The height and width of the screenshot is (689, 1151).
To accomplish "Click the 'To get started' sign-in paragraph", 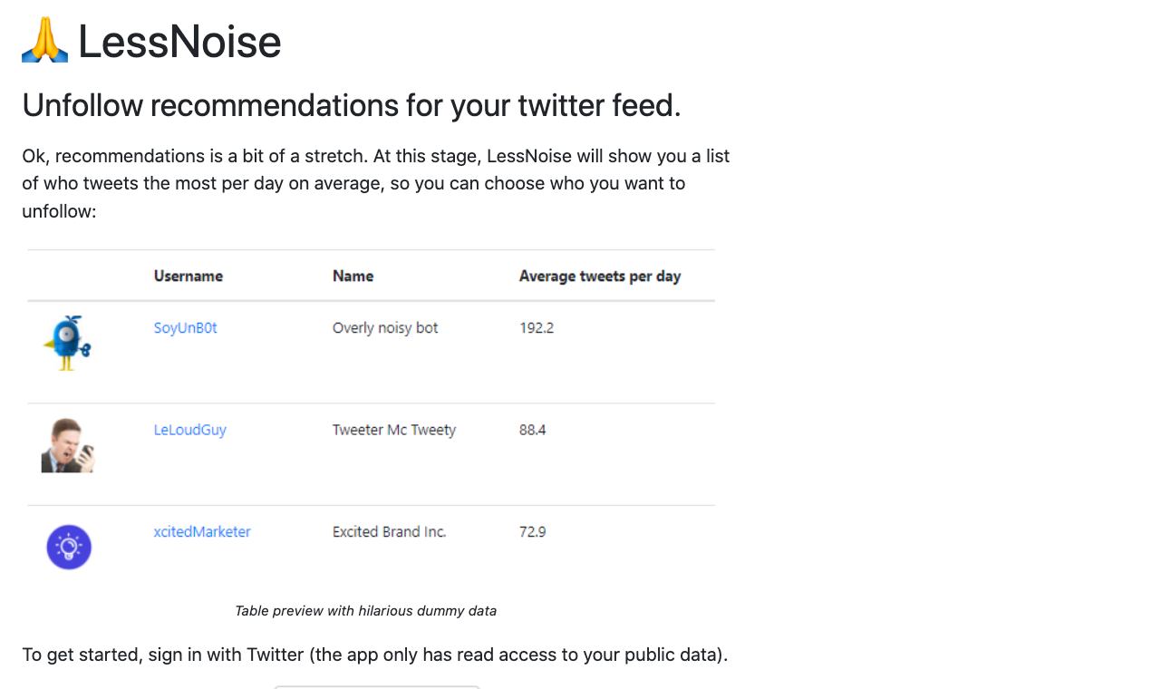I will [375, 655].
